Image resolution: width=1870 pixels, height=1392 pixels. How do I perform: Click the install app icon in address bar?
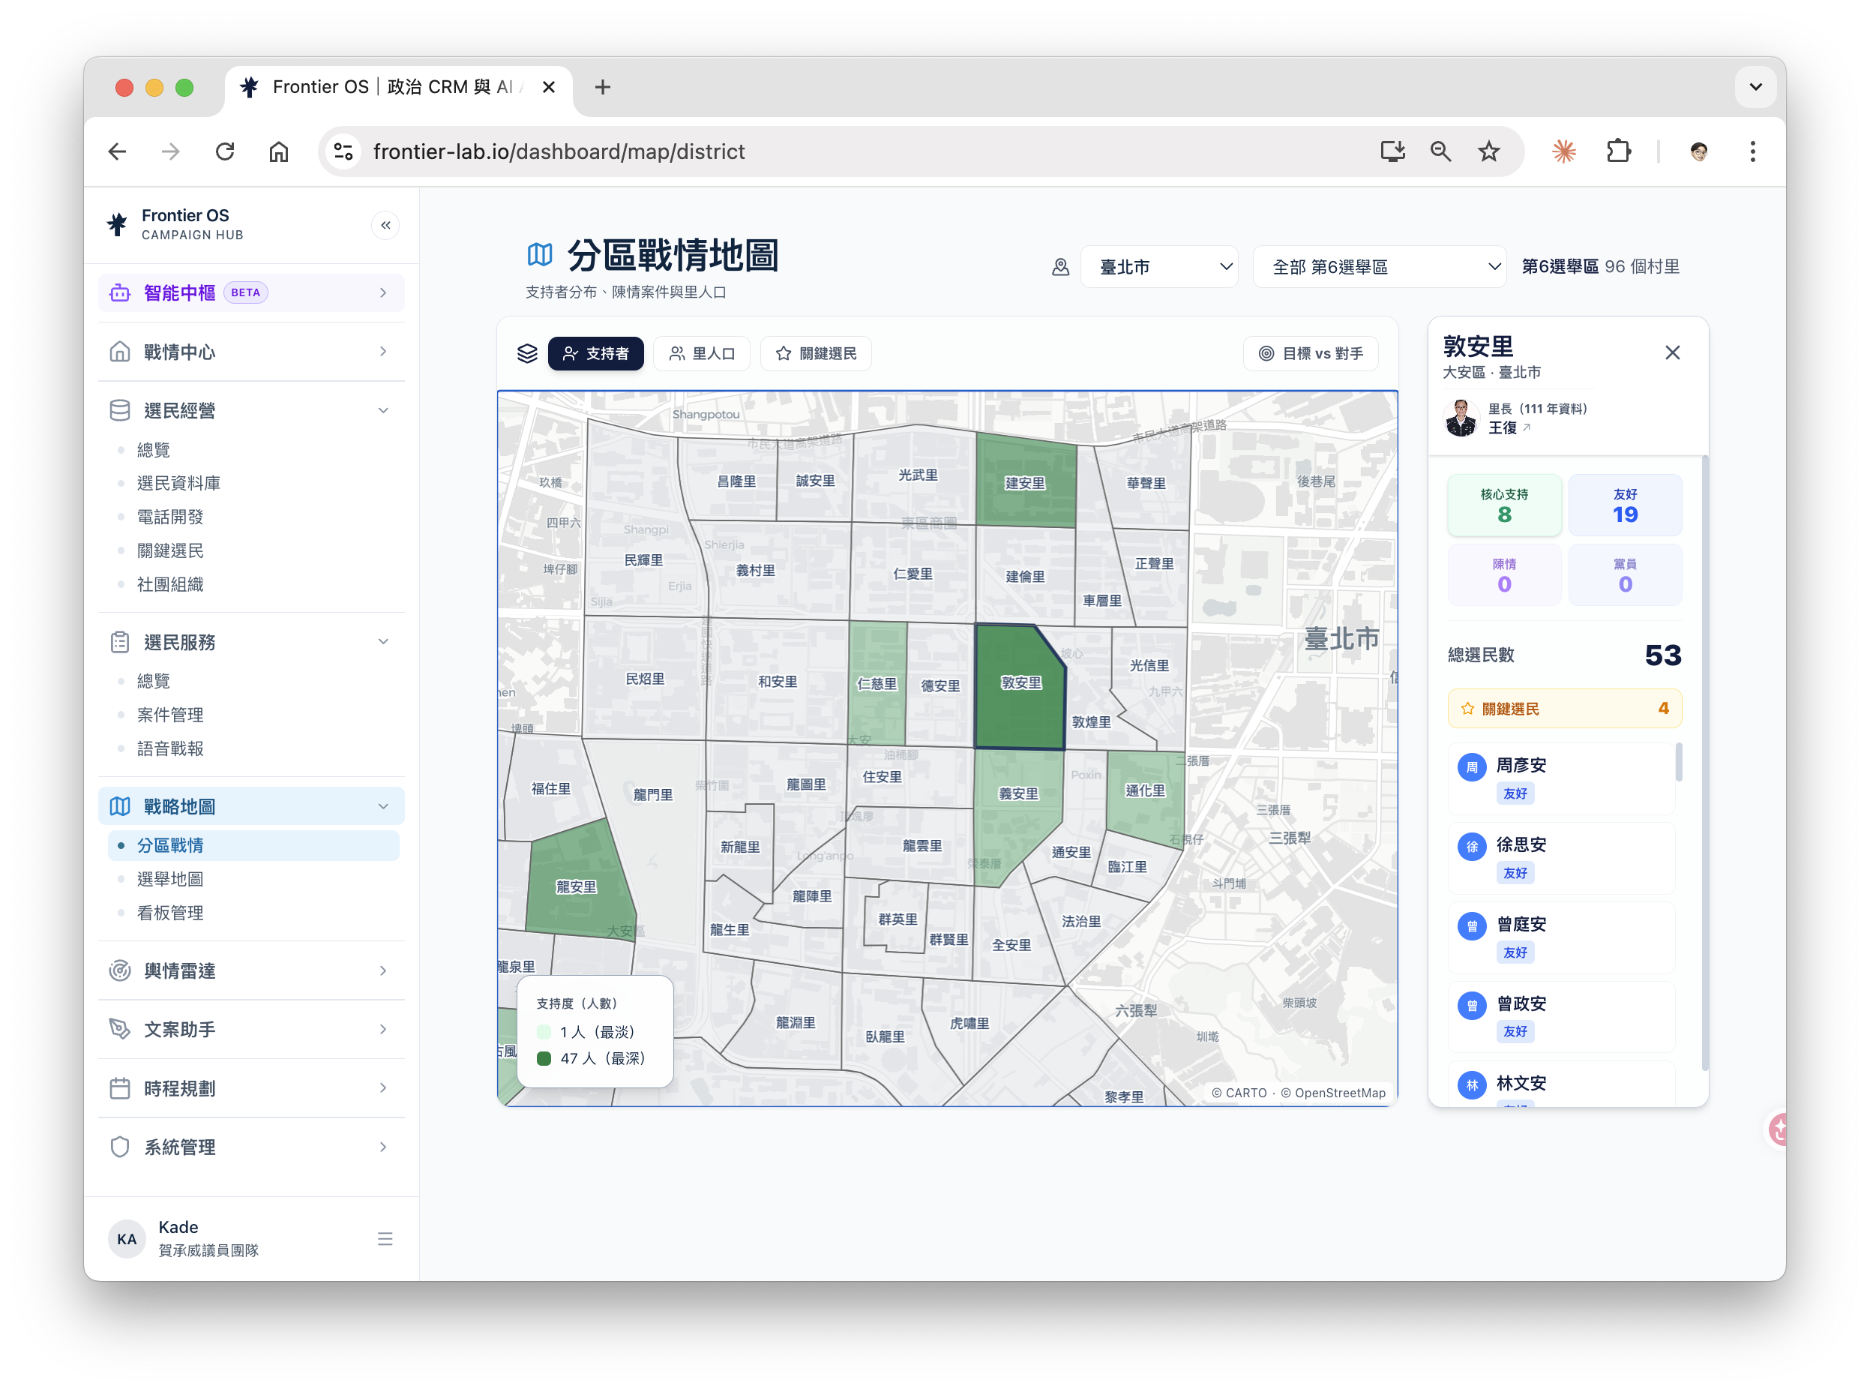[x=1392, y=151]
